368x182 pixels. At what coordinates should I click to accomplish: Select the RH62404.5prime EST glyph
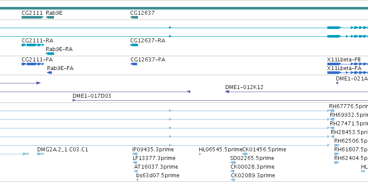(337, 163)
